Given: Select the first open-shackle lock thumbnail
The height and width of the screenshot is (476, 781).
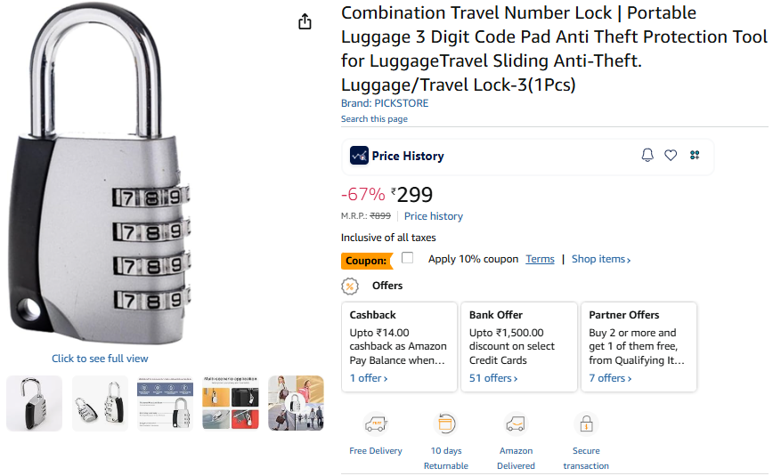Looking at the screenshot, I should (35, 403).
